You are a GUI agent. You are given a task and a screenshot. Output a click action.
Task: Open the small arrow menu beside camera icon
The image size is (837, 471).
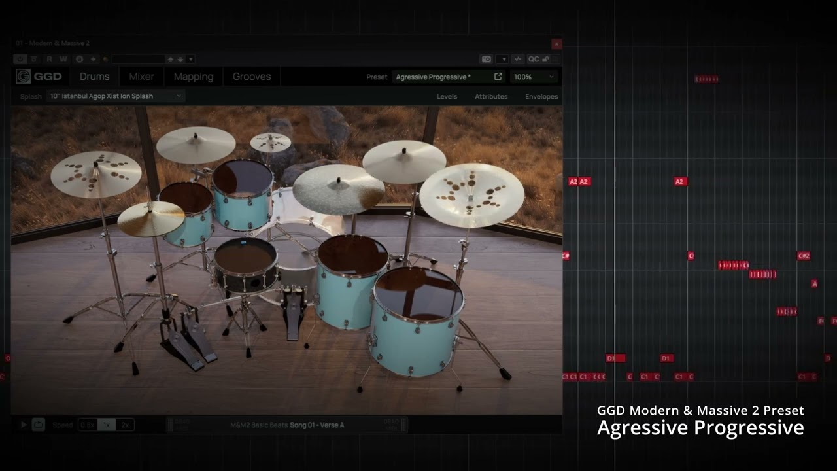[503, 59]
